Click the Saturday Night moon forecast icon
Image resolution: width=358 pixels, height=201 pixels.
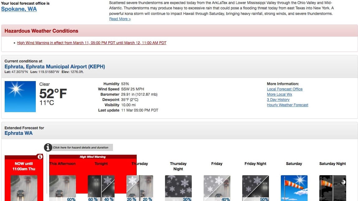click(332, 188)
